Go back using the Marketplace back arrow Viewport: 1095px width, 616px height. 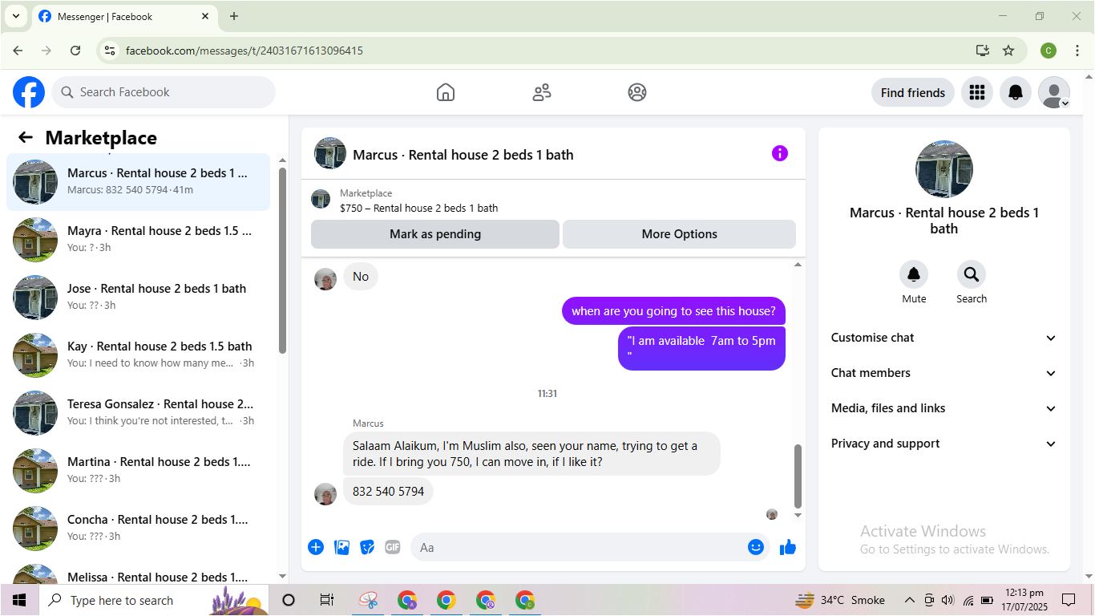point(26,138)
